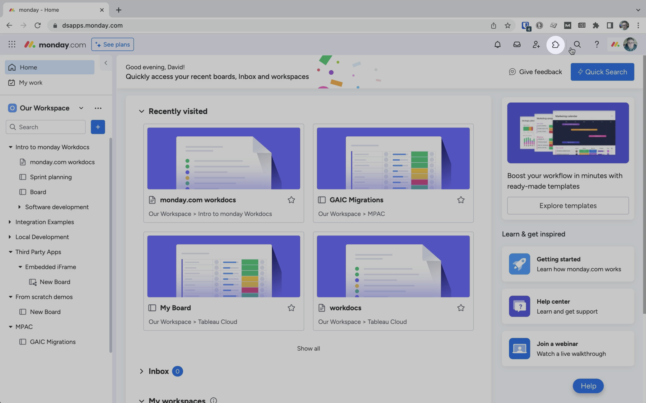Click the workspace Search input field
The width and height of the screenshot is (646, 403).
point(46,127)
